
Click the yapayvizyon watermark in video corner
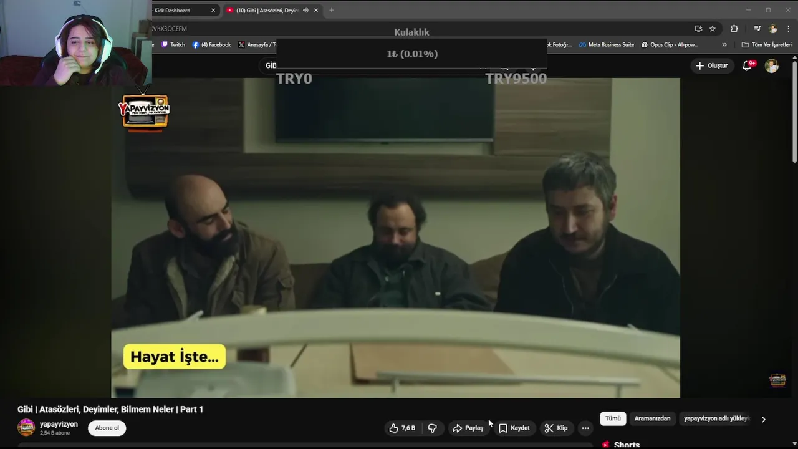pos(777,380)
